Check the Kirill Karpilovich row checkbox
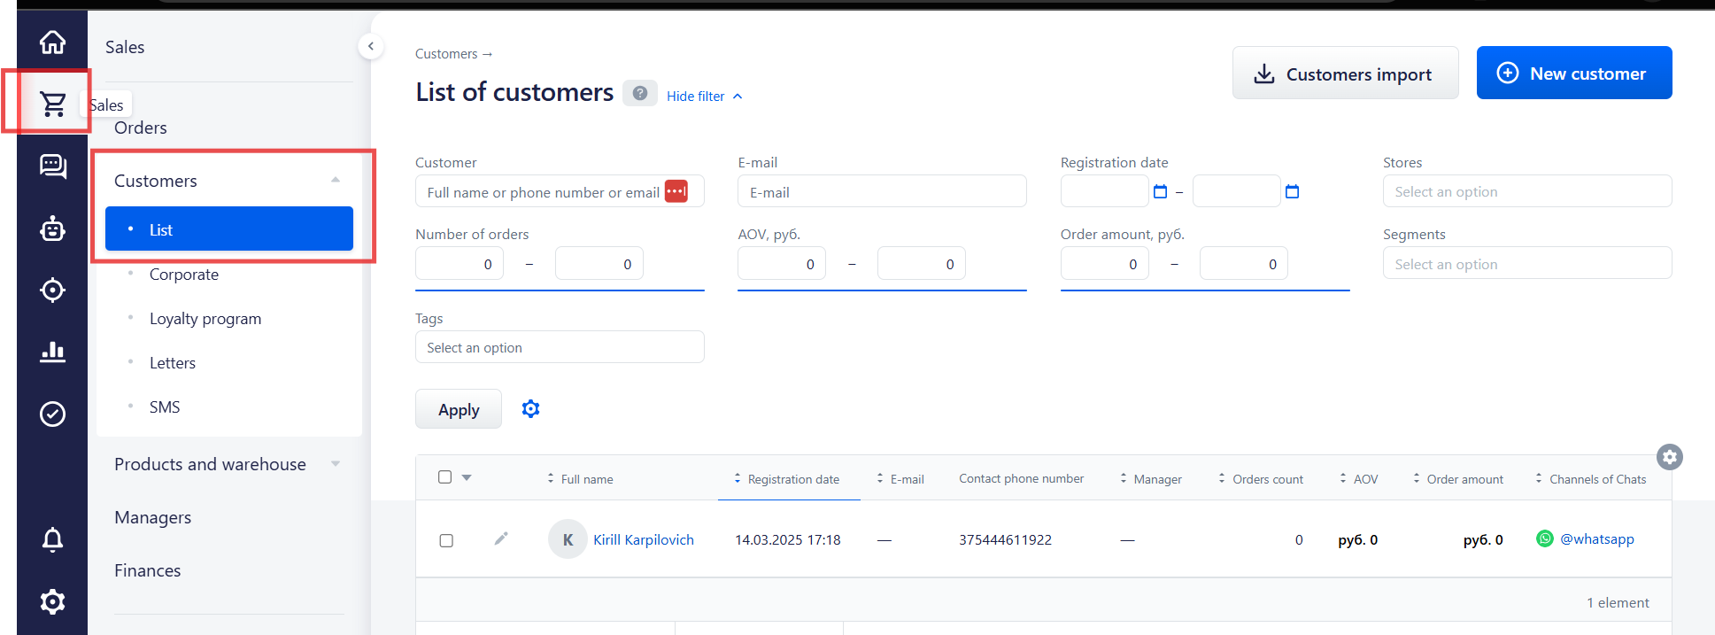 (x=446, y=540)
